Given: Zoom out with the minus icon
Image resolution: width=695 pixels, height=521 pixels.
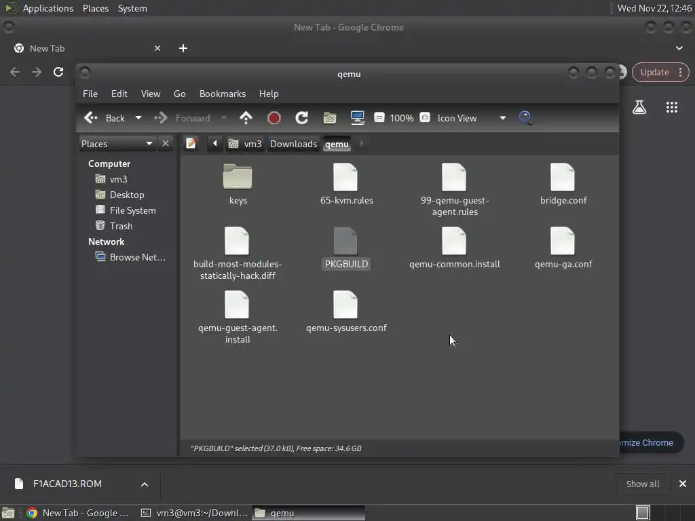Looking at the screenshot, I should point(379,117).
